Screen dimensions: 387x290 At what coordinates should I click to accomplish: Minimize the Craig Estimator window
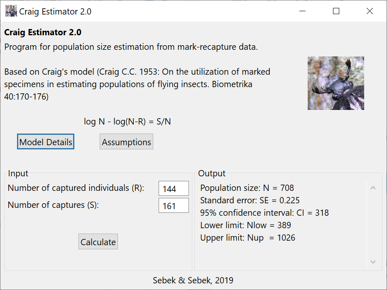[x=302, y=11]
